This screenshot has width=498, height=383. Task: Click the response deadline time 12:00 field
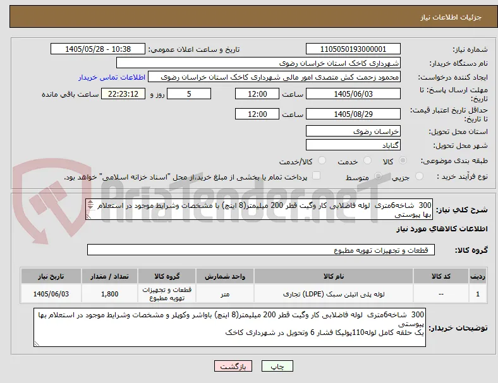click(257, 94)
